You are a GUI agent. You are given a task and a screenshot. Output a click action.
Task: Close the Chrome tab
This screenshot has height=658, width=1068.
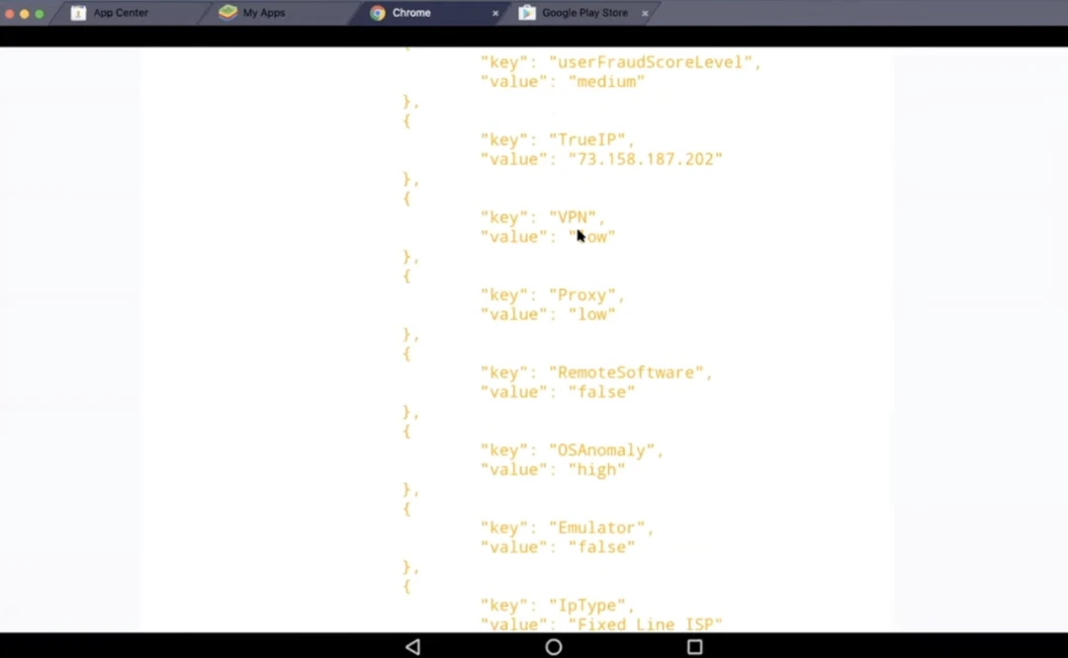point(495,13)
